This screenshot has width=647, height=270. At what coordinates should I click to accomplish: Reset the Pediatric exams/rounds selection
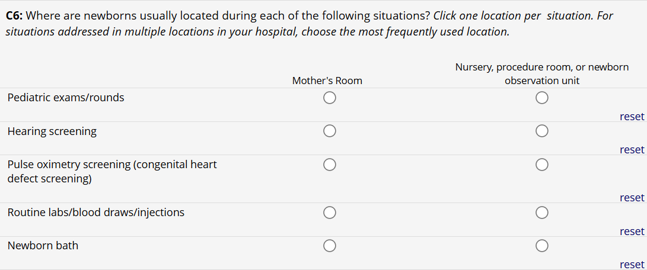(632, 117)
